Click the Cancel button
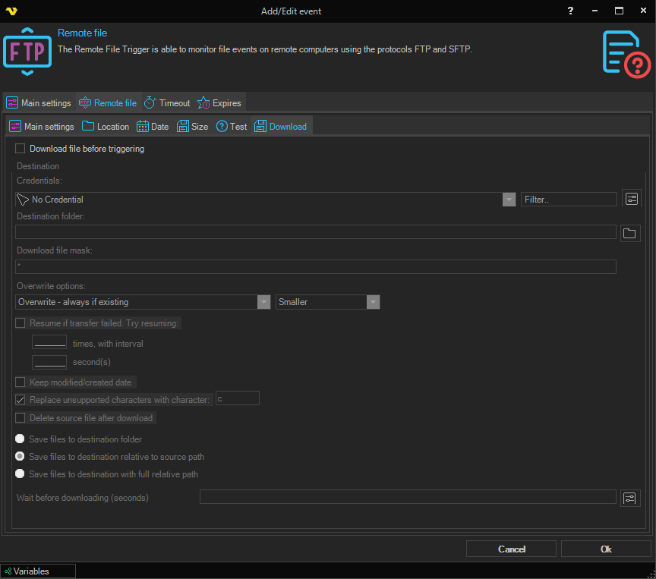The image size is (656, 579). coord(511,549)
